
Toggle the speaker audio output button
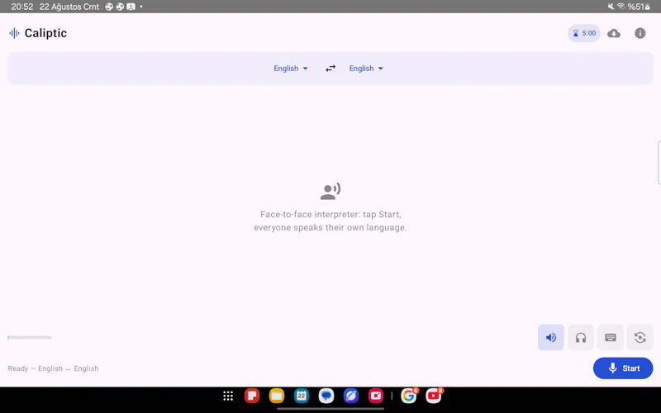(551, 337)
